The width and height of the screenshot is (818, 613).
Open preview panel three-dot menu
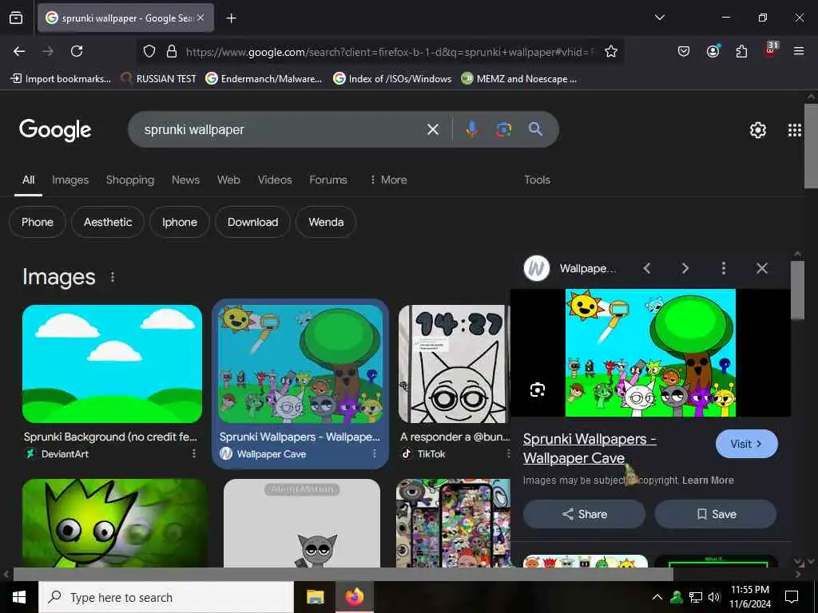pos(723,268)
